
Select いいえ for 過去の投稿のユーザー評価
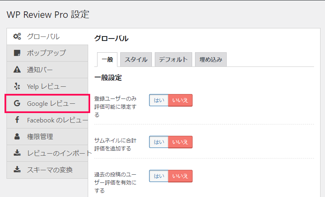tap(180, 176)
